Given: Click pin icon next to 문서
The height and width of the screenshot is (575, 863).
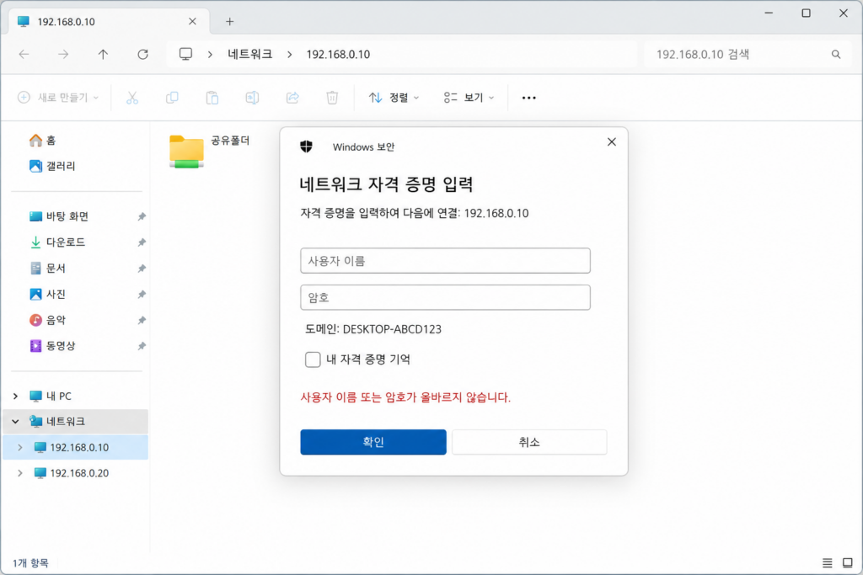Looking at the screenshot, I should [x=142, y=269].
